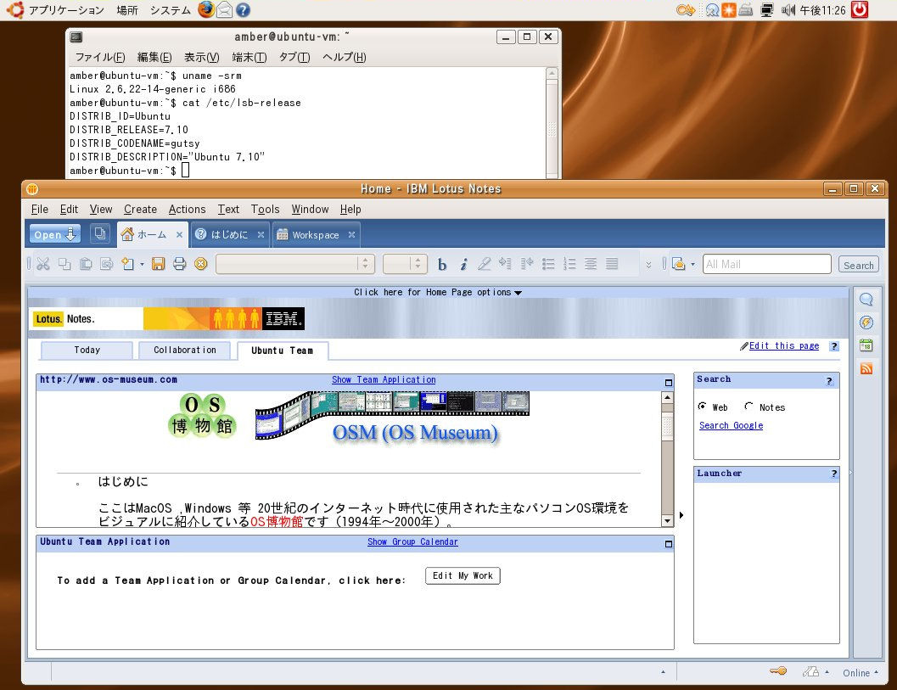This screenshot has width=897, height=690.
Task: Toggle italic formatting
Action: 463,264
